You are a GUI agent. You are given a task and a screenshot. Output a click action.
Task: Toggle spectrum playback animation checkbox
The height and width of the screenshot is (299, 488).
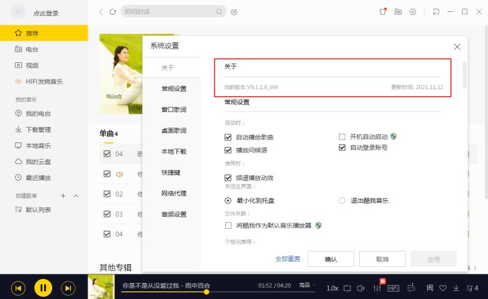click(228, 177)
